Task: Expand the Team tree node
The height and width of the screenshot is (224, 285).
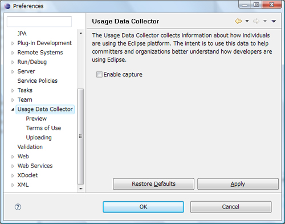Action: (x=13, y=100)
